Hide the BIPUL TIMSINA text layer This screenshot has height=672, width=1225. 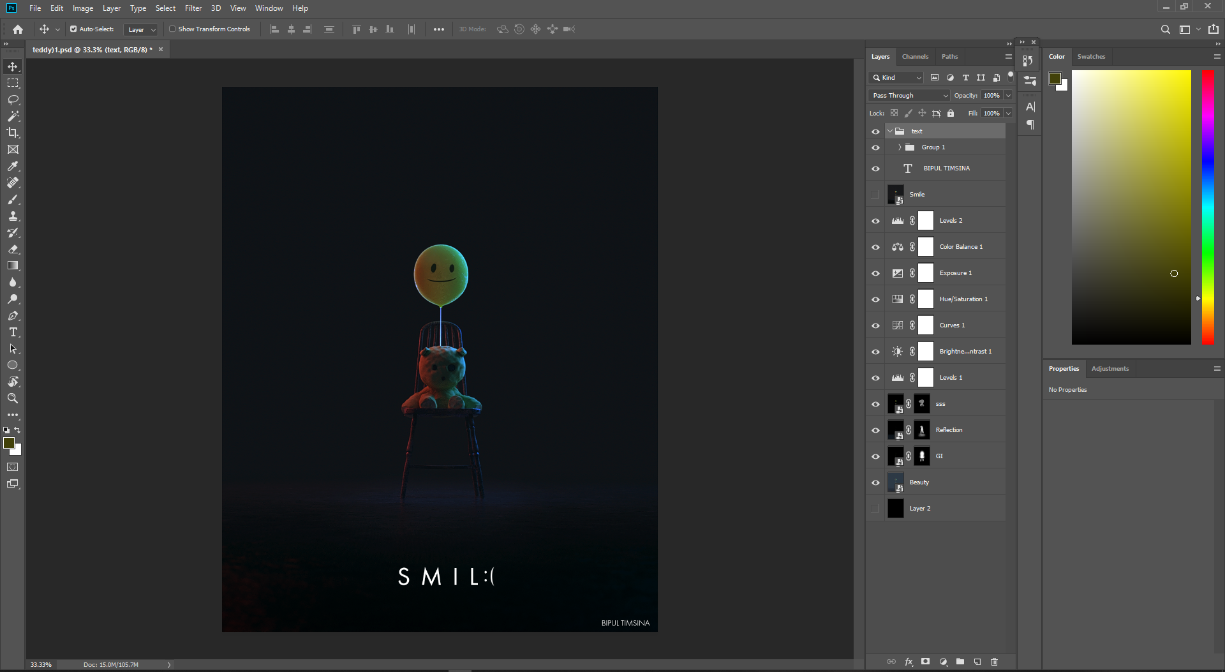point(875,168)
